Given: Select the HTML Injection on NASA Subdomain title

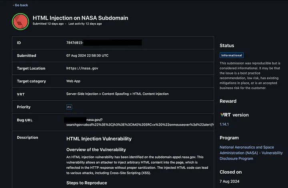Looking at the screenshot, I should click(x=80, y=18).
